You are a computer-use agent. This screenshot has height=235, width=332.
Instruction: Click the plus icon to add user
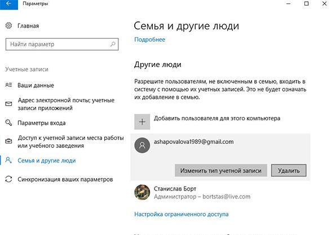tap(142, 122)
